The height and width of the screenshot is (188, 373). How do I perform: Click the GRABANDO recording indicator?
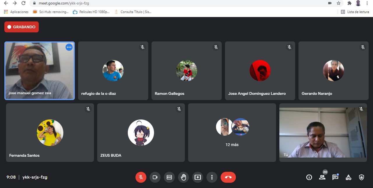(x=22, y=27)
